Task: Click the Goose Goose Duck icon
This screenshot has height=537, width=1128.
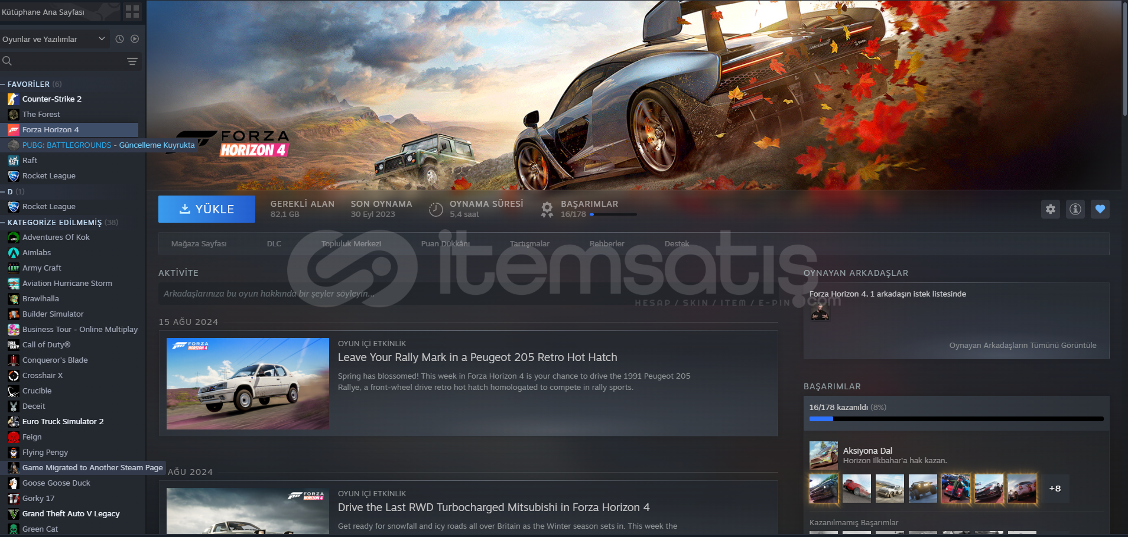Action: 14,483
